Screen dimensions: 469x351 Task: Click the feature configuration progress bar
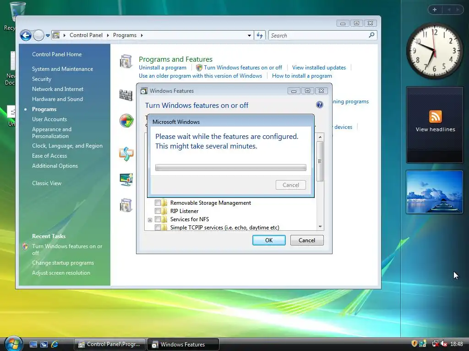pyautogui.click(x=231, y=167)
